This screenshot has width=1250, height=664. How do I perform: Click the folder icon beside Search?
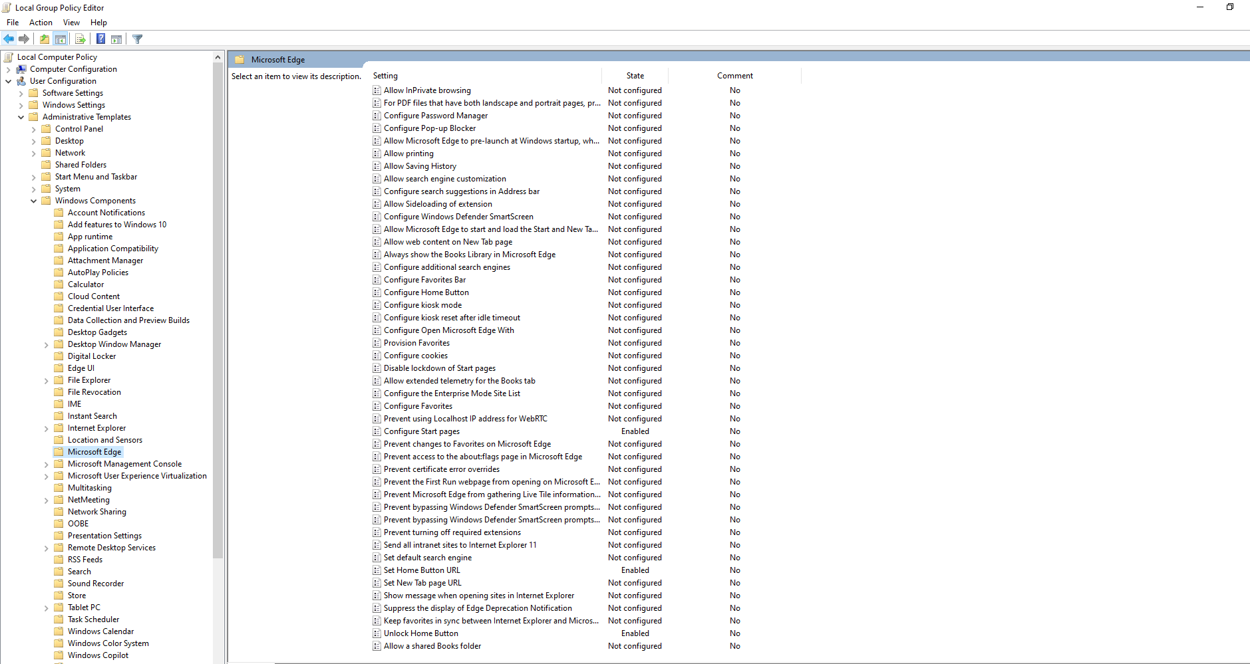coord(59,572)
